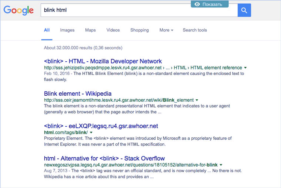Open the Blink element Wikipedia link
The image size is (281, 188).
tap(78, 93)
